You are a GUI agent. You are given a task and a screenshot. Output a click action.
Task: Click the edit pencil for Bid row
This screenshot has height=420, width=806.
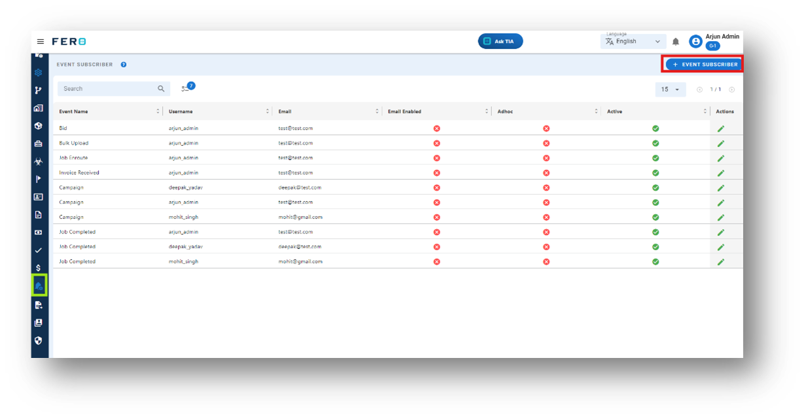pos(721,129)
